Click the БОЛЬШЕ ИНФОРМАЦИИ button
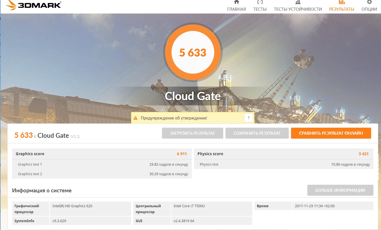 (x=340, y=190)
